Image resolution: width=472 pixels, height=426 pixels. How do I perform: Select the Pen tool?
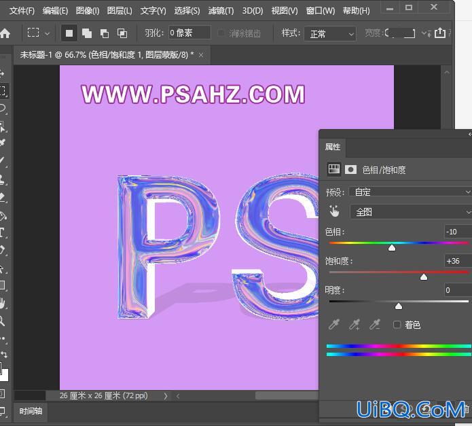tap(3, 250)
